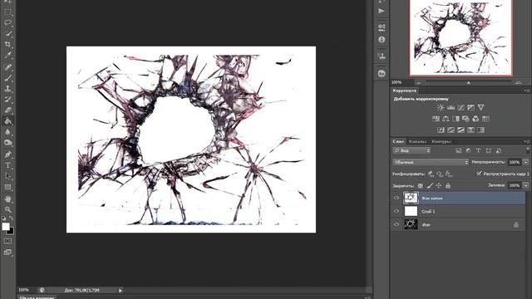Select the Eraser tool
Screen dimensions: 532x299
pyautogui.click(x=7, y=110)
